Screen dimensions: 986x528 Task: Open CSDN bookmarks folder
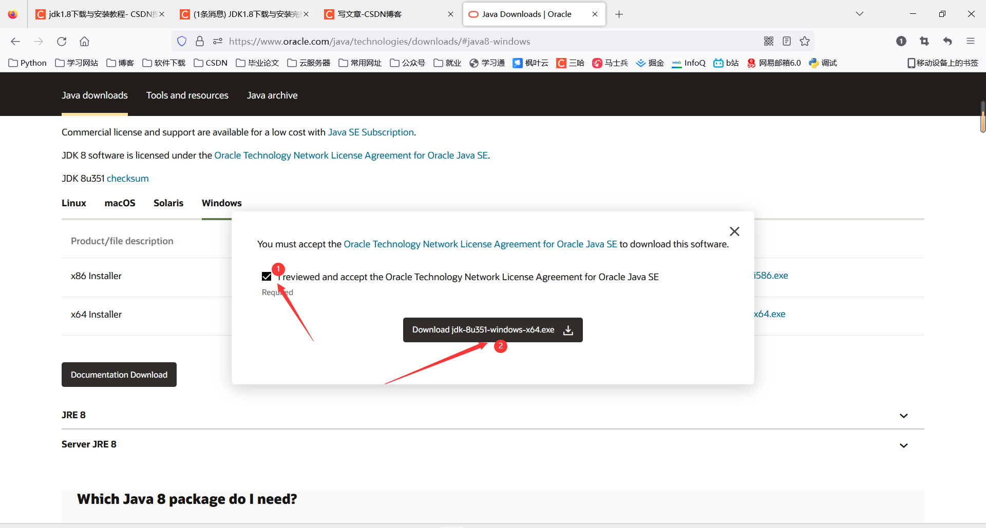tap(211, 63)
